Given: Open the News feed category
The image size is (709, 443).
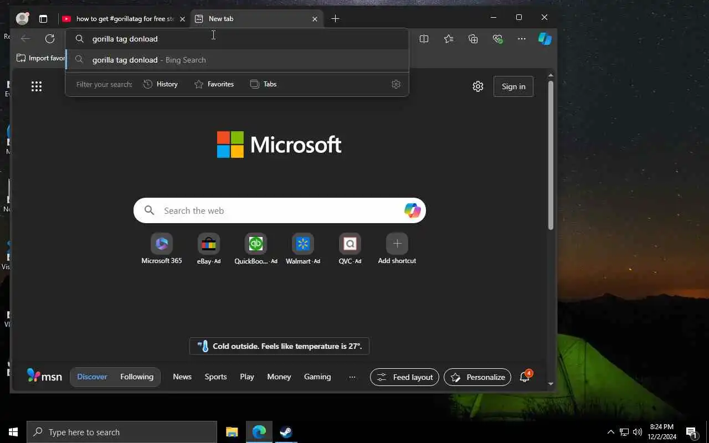Looking at the screenshot, I should [x=182, y=377].
